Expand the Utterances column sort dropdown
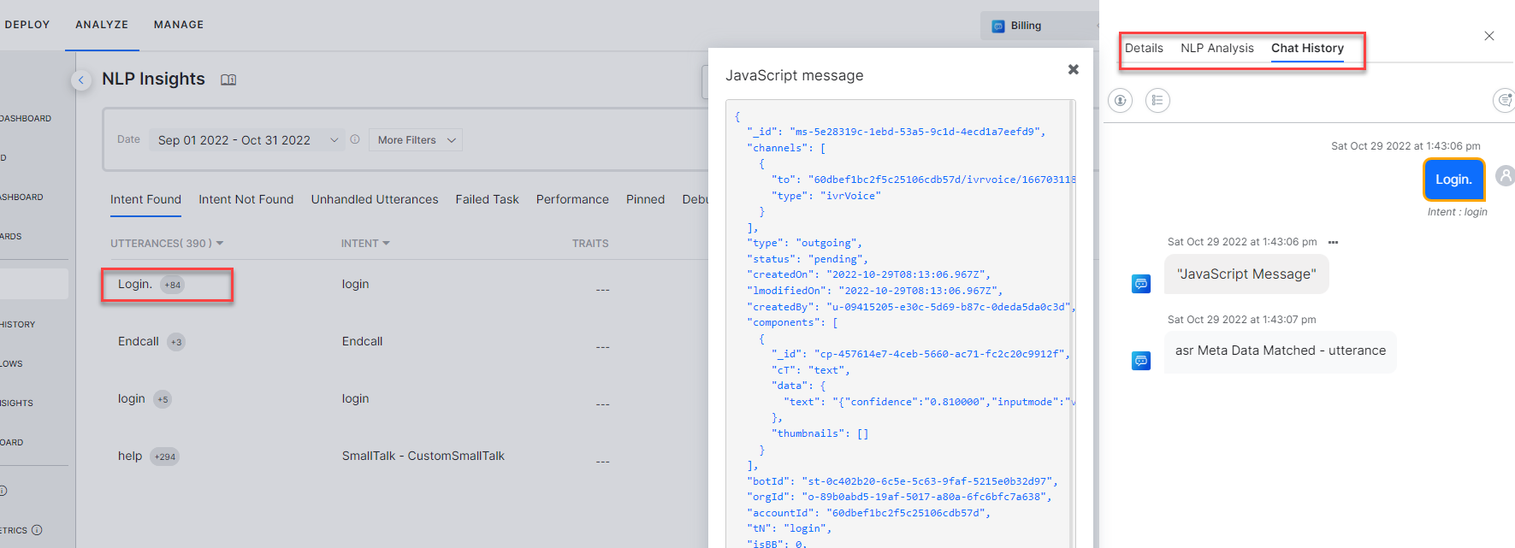The height and width of the screenshot is (548, 1515). click(220, 244)
